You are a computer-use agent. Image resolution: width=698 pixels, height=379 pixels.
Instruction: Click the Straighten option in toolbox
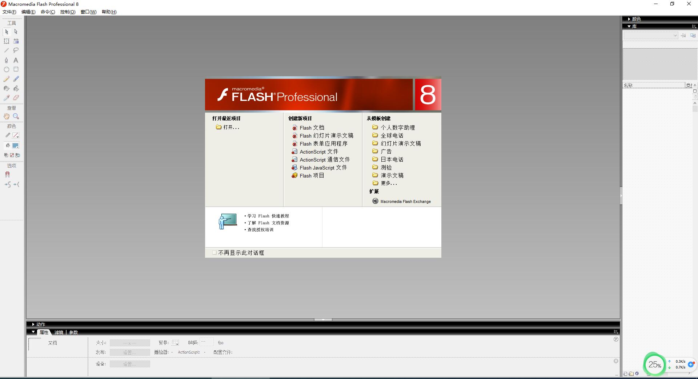tap(16, 184)
